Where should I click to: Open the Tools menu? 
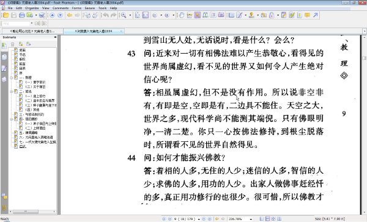click(103, 8)
